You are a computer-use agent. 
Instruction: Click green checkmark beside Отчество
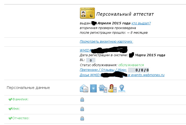(10, 118)
